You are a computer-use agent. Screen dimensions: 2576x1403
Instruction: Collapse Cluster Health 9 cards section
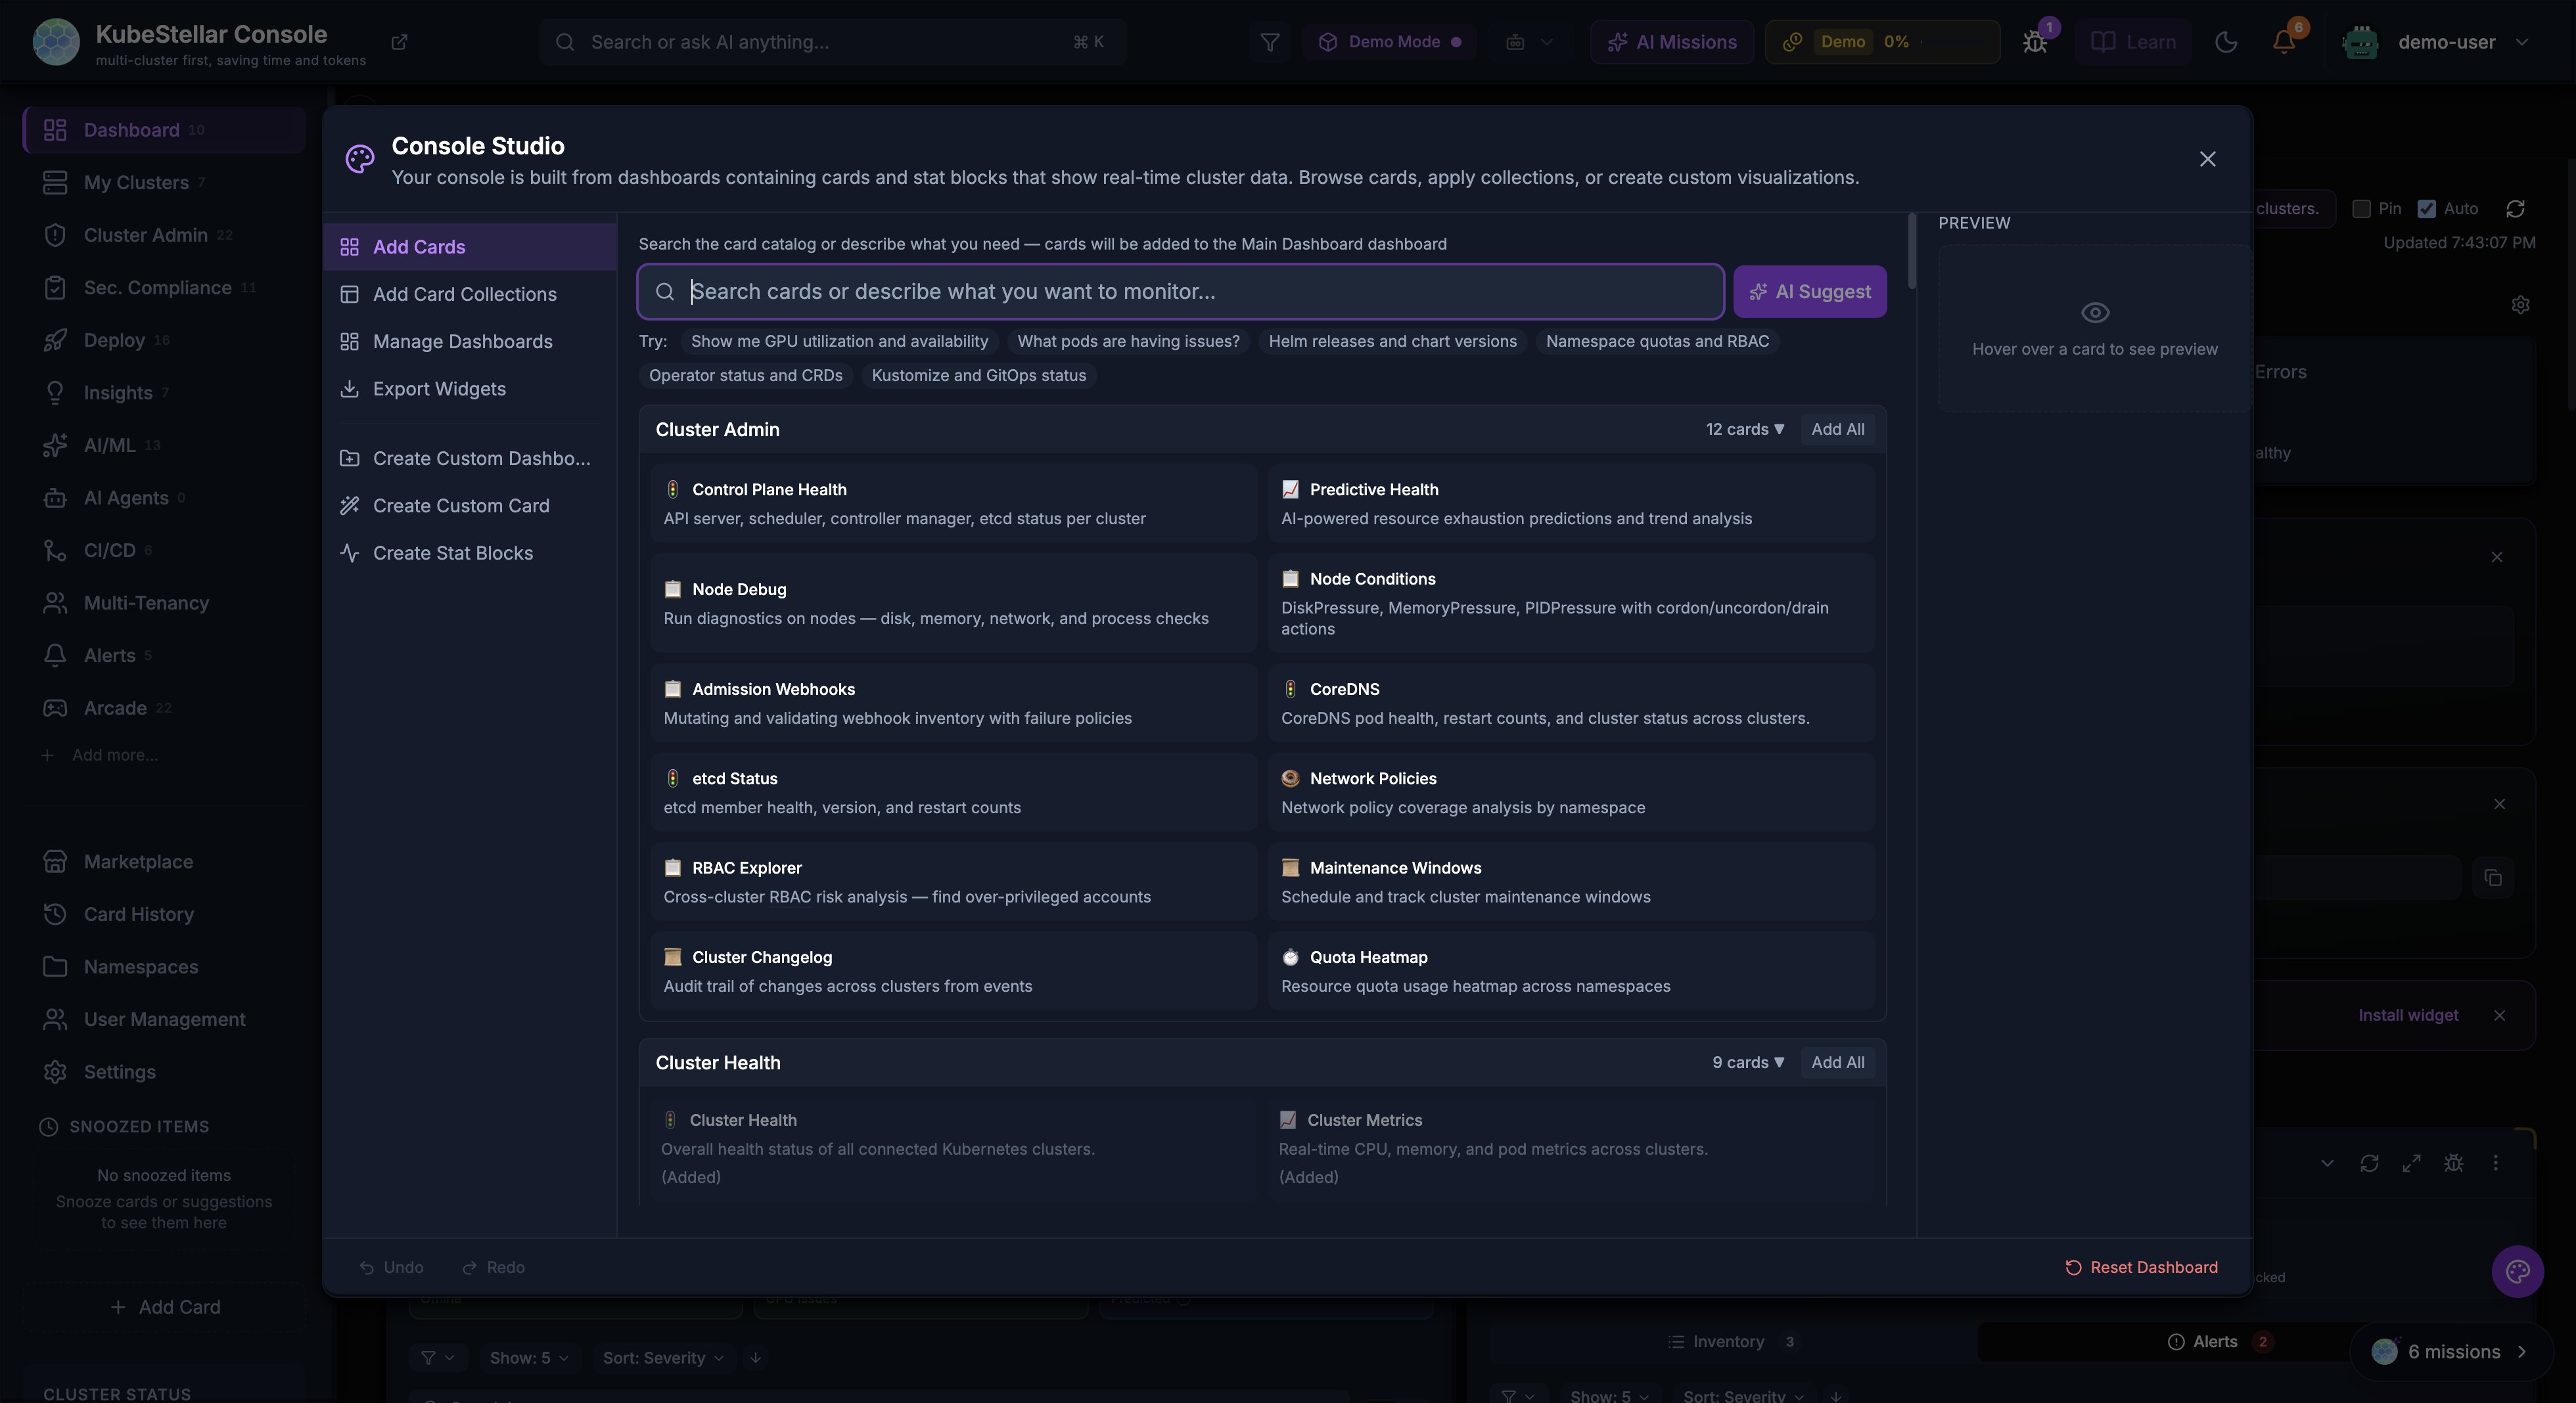tap(1747, 1062)
